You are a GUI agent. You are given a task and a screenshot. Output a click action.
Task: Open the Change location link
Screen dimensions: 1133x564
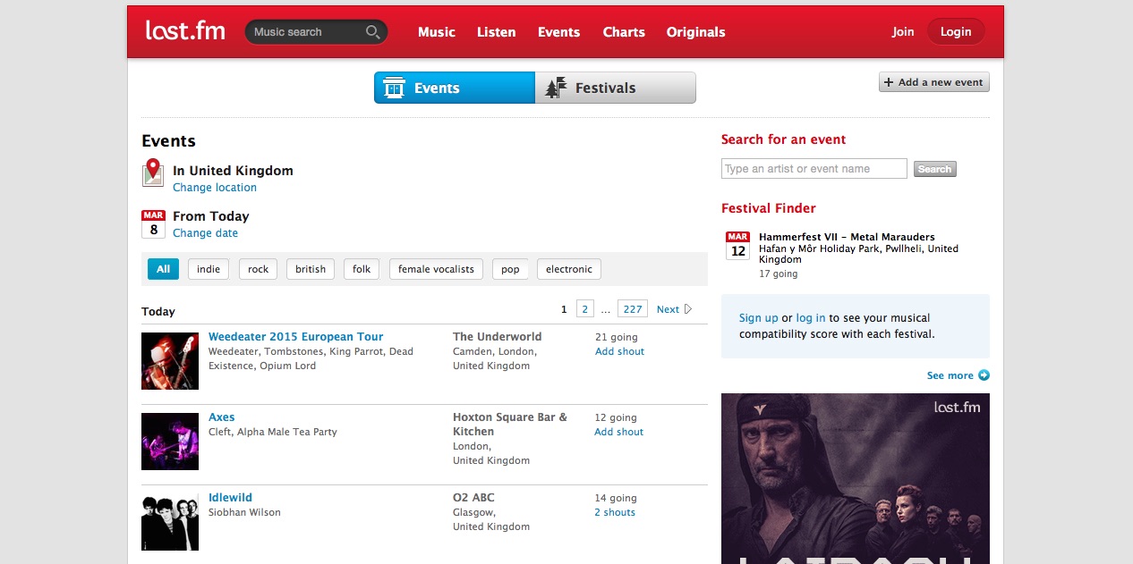215,188
